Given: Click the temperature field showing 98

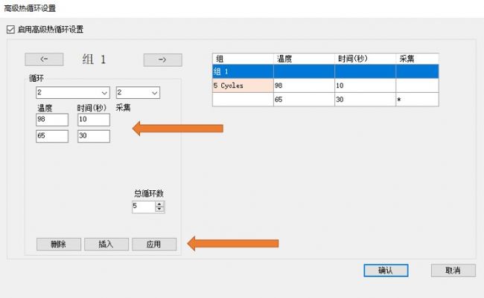Looking at the screenshot, I should pyautogui.click(x=52, y=120).
